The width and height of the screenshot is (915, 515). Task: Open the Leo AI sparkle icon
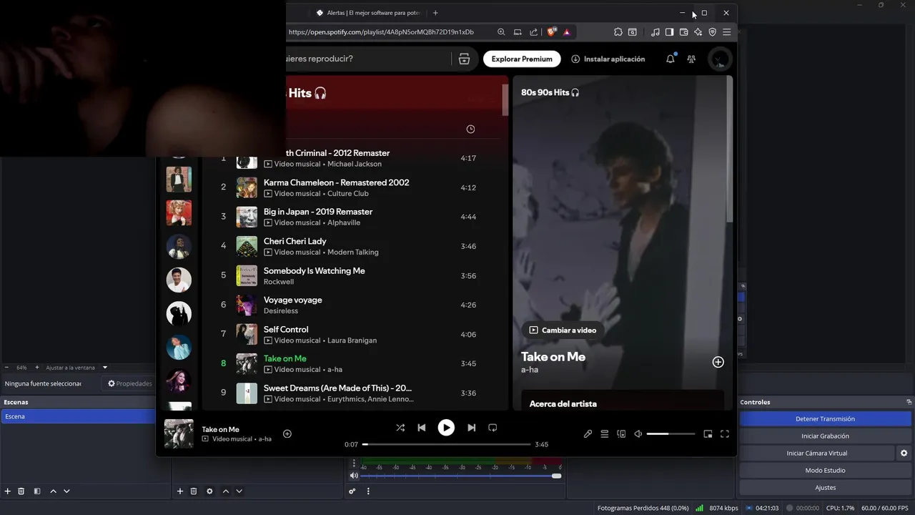[x=698, y=32]
